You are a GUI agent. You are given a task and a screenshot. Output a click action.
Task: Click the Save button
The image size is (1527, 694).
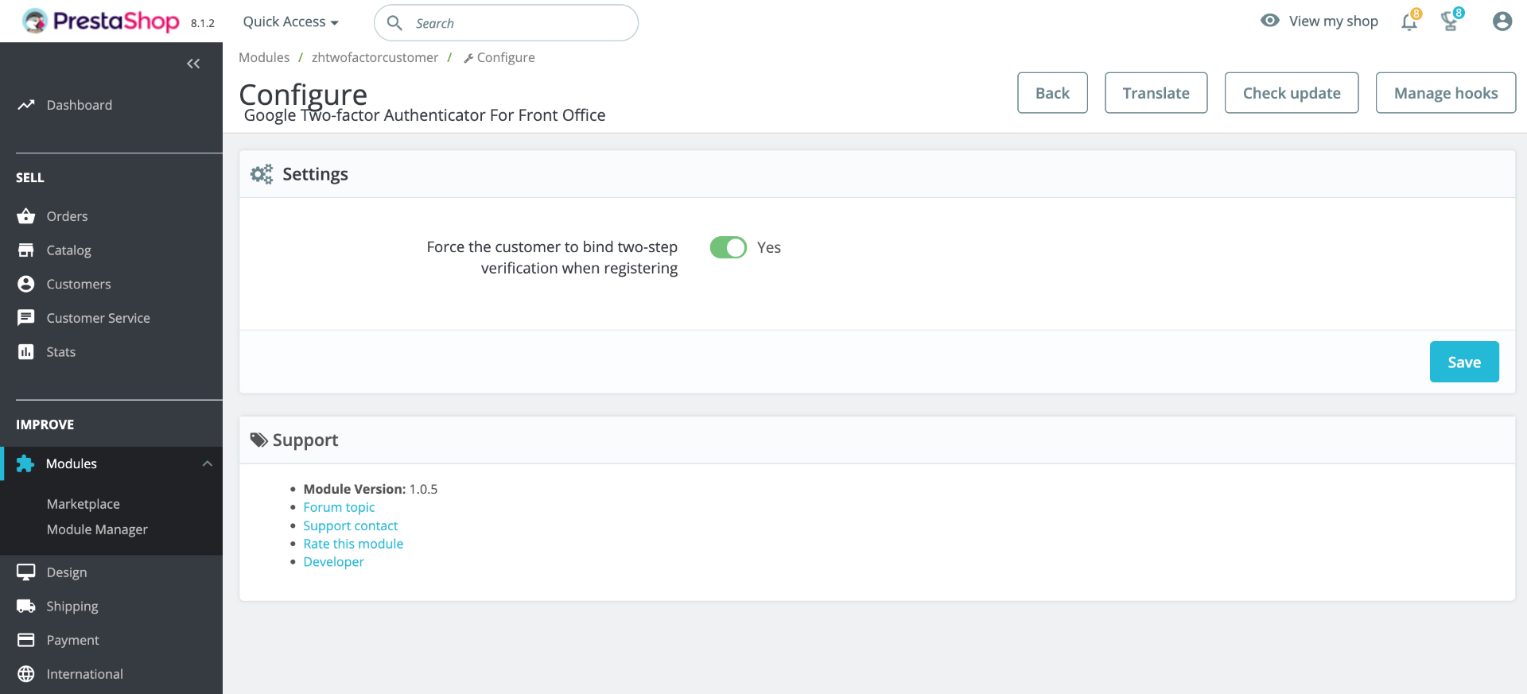coord(1463,362)
